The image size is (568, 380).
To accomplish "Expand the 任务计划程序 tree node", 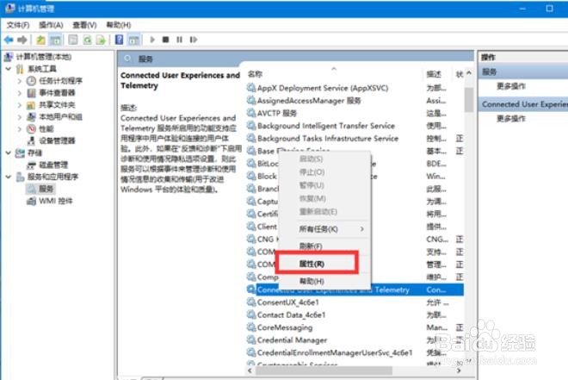I will [20, 81].
